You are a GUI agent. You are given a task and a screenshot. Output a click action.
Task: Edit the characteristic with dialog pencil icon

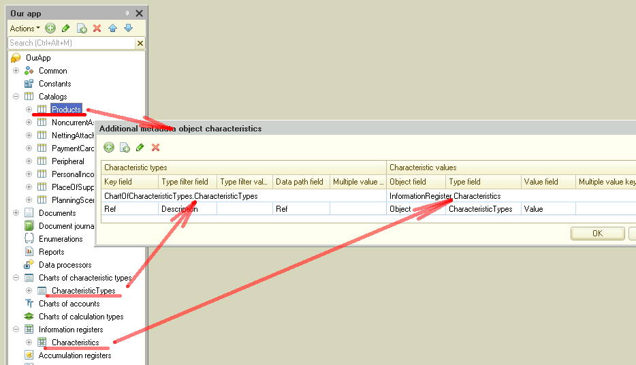[140, 147]
